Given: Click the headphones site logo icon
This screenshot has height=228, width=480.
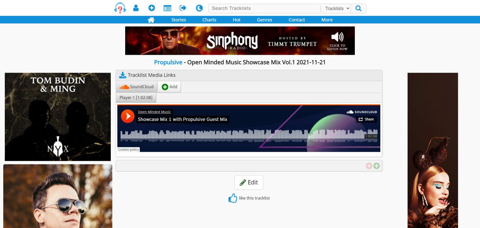Looking at the screenshot, I should tap(120, 8).
